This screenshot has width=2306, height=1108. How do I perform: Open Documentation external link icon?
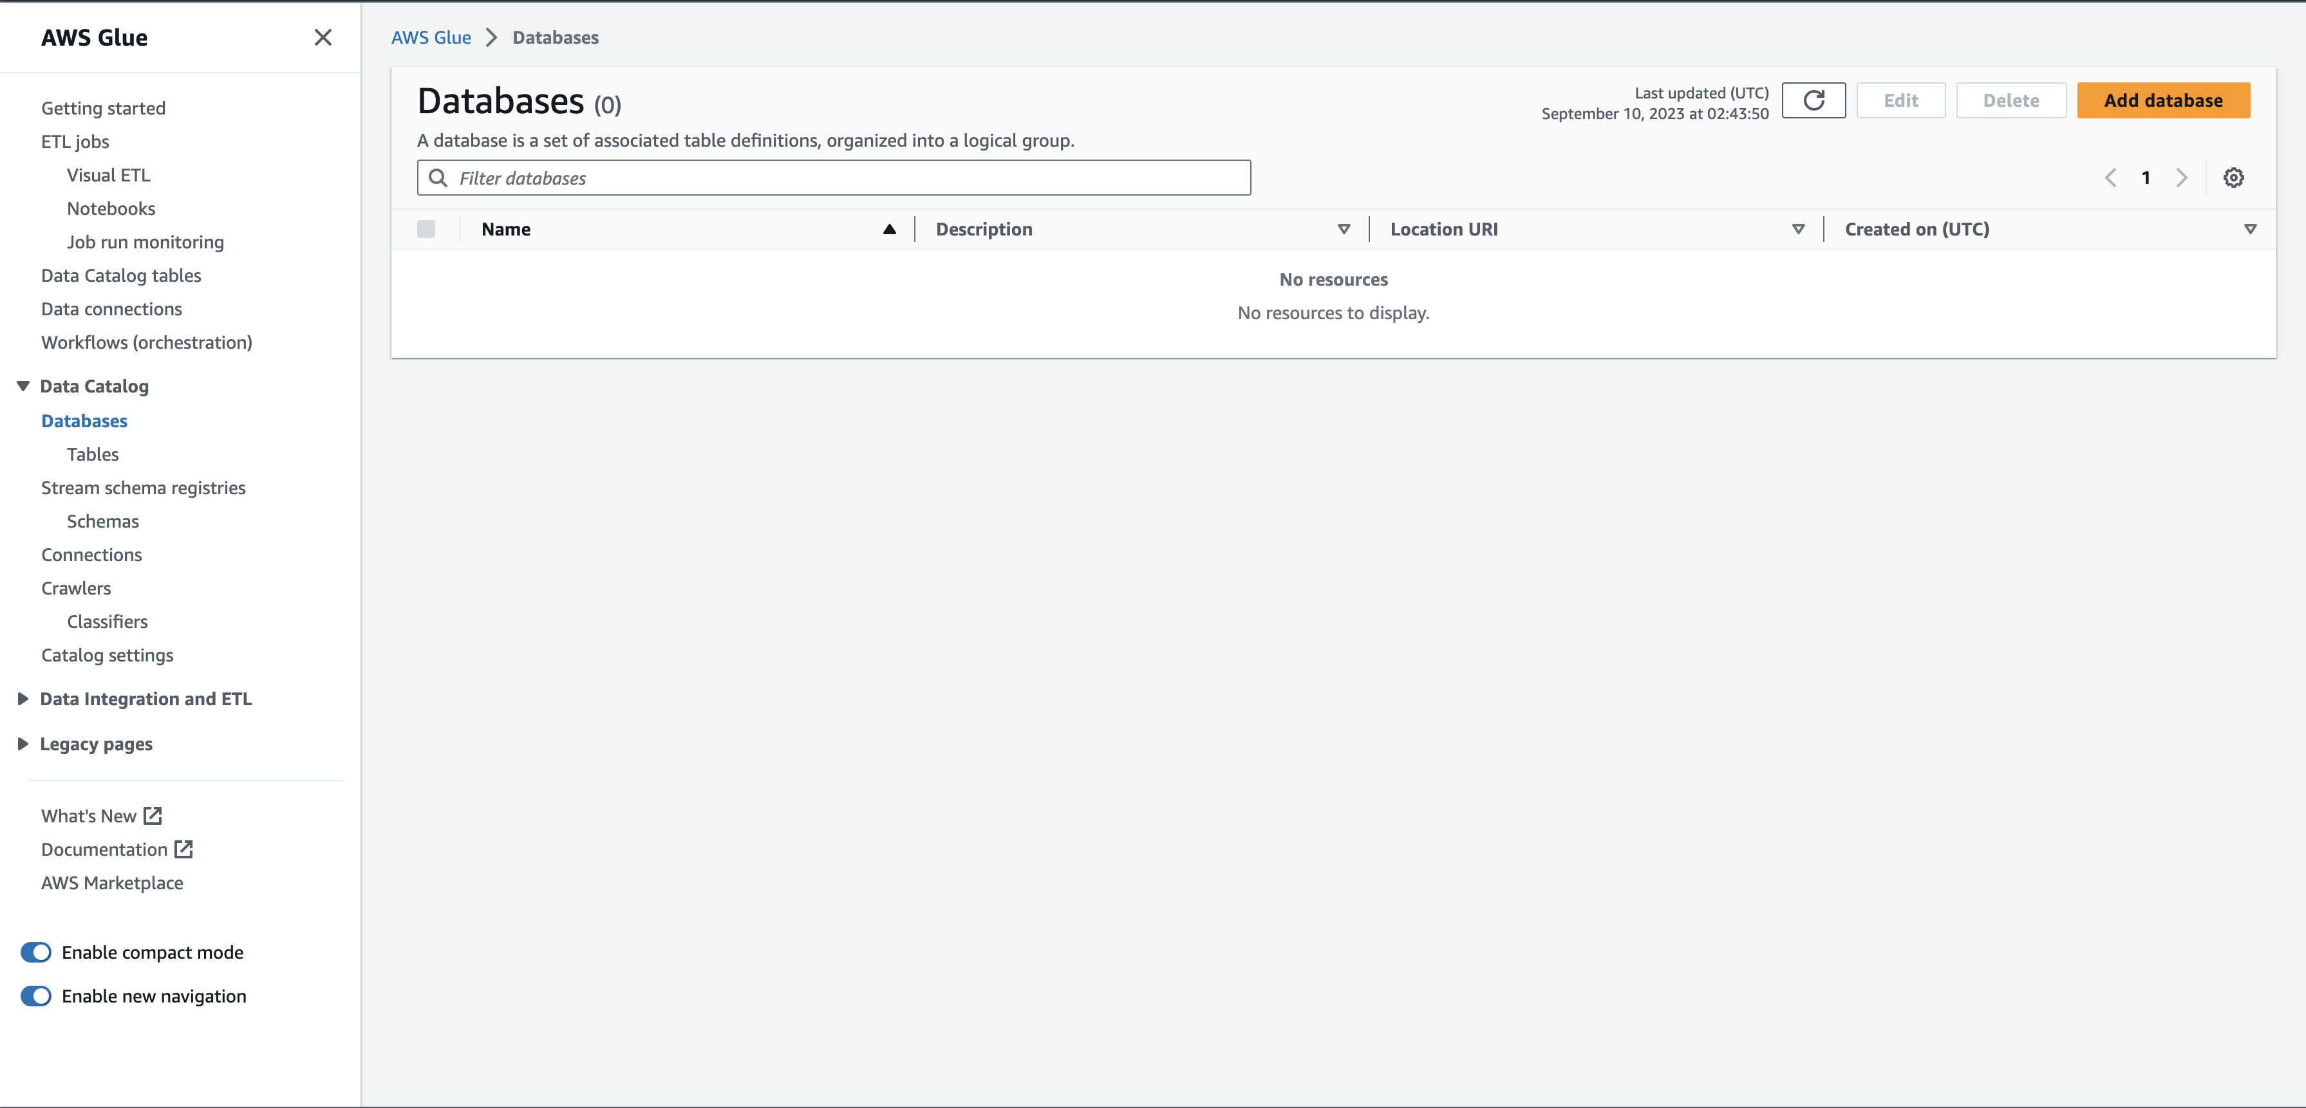pyautogui.click(x=183, y=849)
